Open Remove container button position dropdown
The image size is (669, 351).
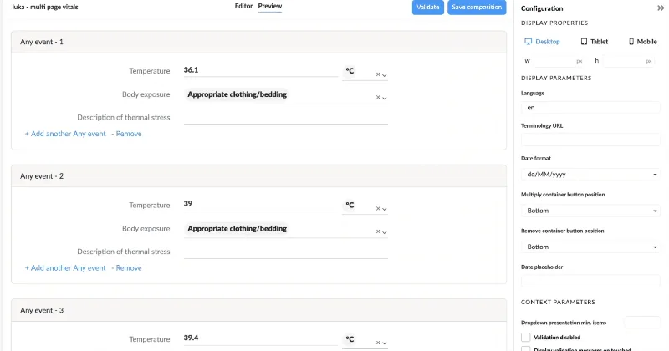tap(590, 247)
